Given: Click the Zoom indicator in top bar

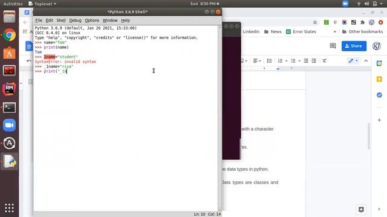Looking at the screenshot, I should click(345, 4).
